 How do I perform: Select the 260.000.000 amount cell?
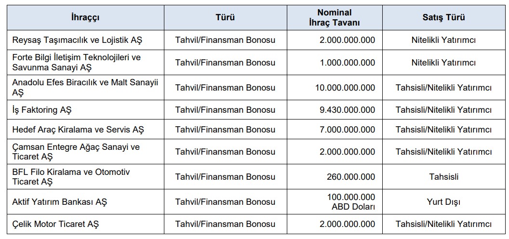pos(351,177)
